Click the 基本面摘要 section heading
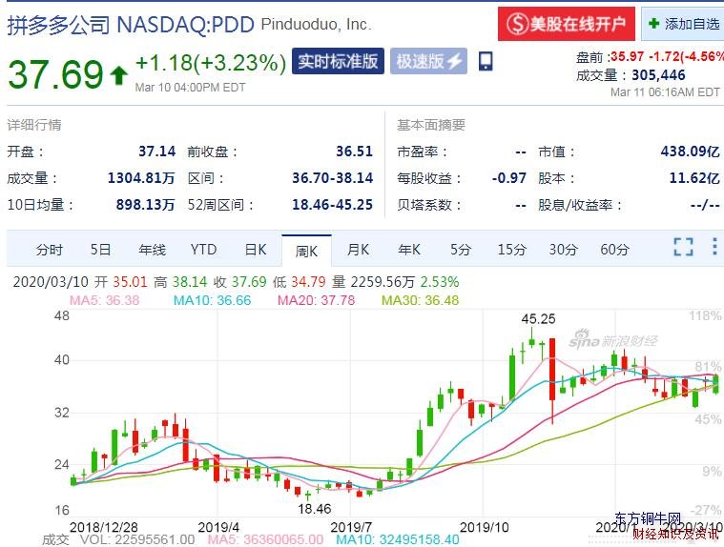 point(431,125)
